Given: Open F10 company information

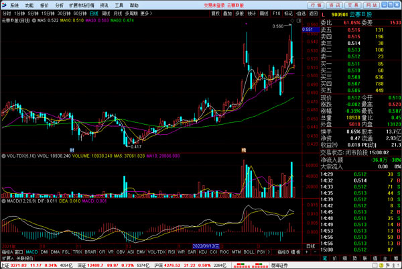Looking at the screenshot, I should 276,13.
